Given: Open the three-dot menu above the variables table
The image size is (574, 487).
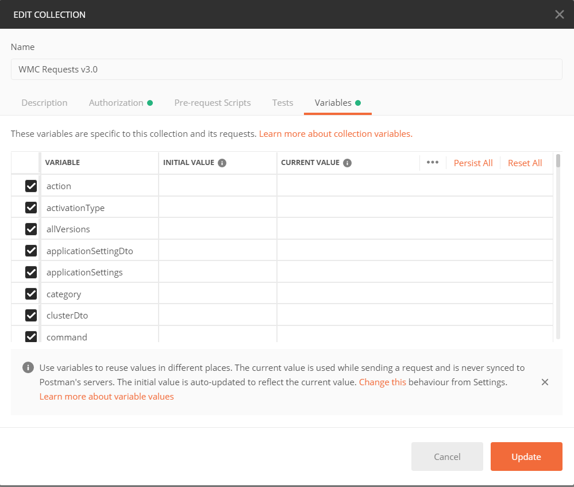Looking at the screenshot, I should tap(433, 163).
